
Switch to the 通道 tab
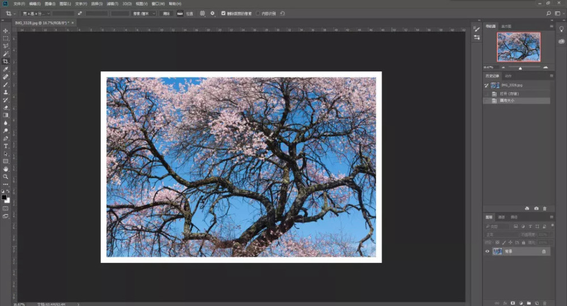click(x=501, y=217)
